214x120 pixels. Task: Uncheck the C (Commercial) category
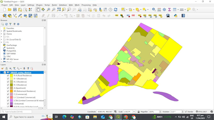(x=8, y=94)
